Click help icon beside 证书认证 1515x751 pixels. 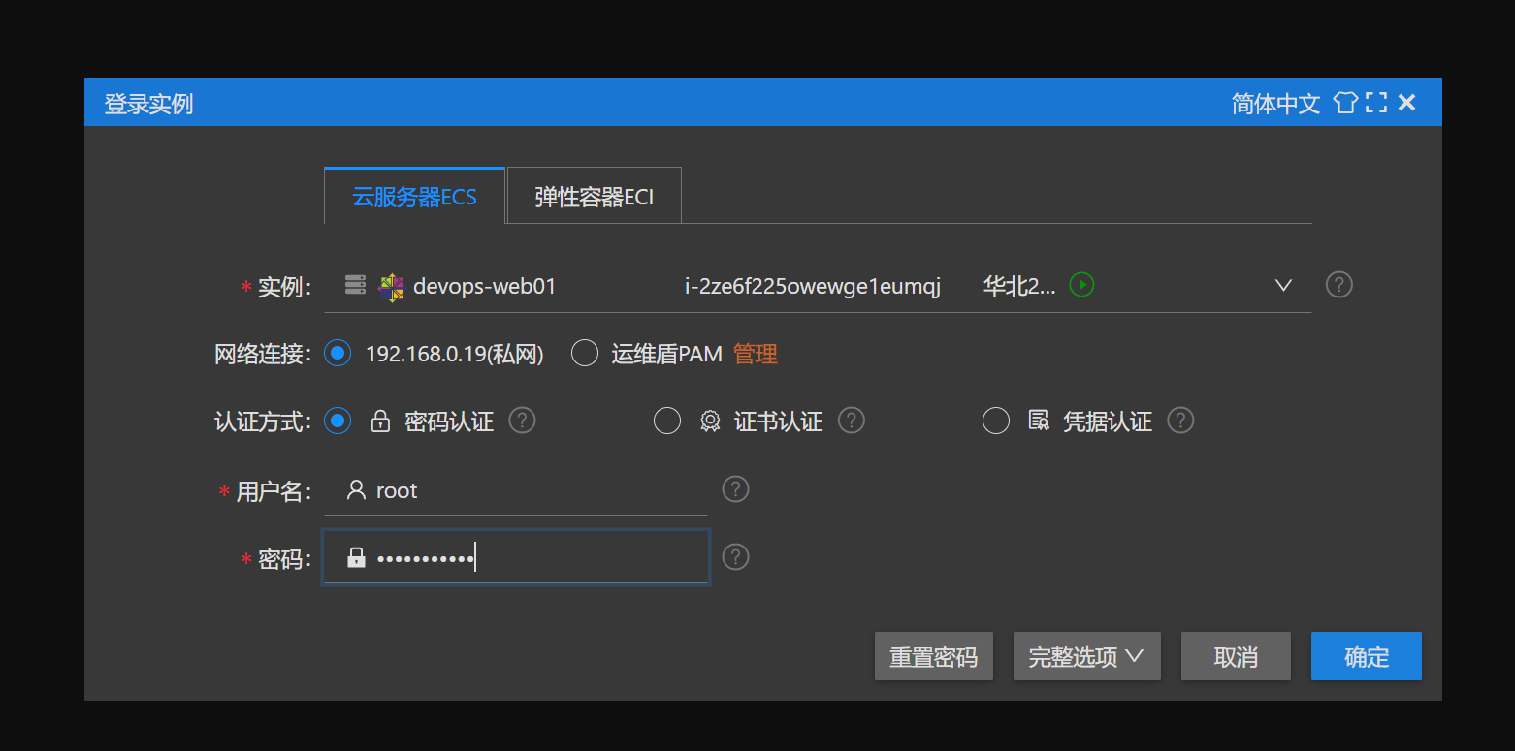[851, 421]
